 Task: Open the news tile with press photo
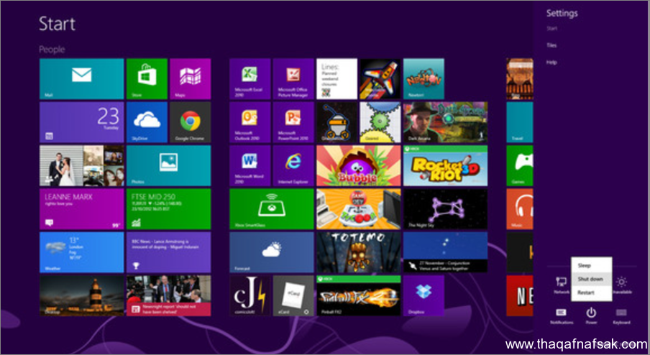[169, 296]
